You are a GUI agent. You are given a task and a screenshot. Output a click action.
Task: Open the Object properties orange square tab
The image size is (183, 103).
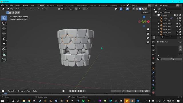coord(154,69)
